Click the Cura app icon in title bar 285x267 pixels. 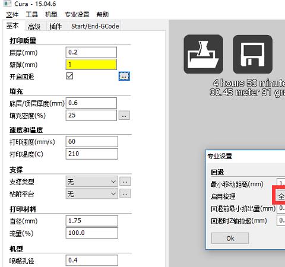(x=8, y=4)
